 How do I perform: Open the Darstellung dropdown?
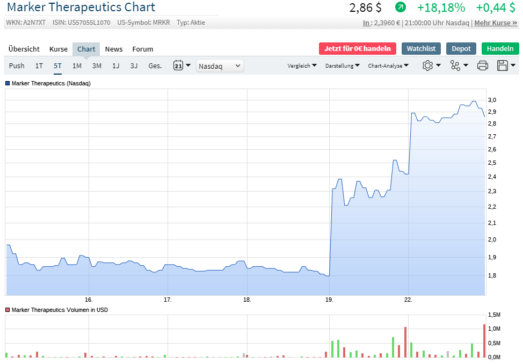pos(343,65)
